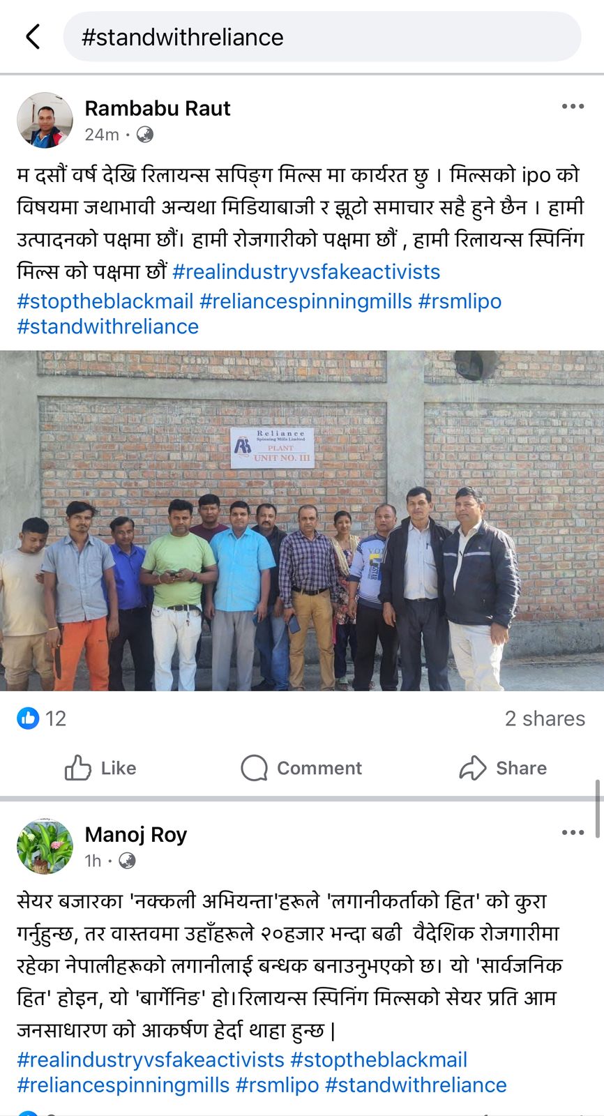
Task: Open Rambabu Raut's profile picture
Action: (45, 120)
